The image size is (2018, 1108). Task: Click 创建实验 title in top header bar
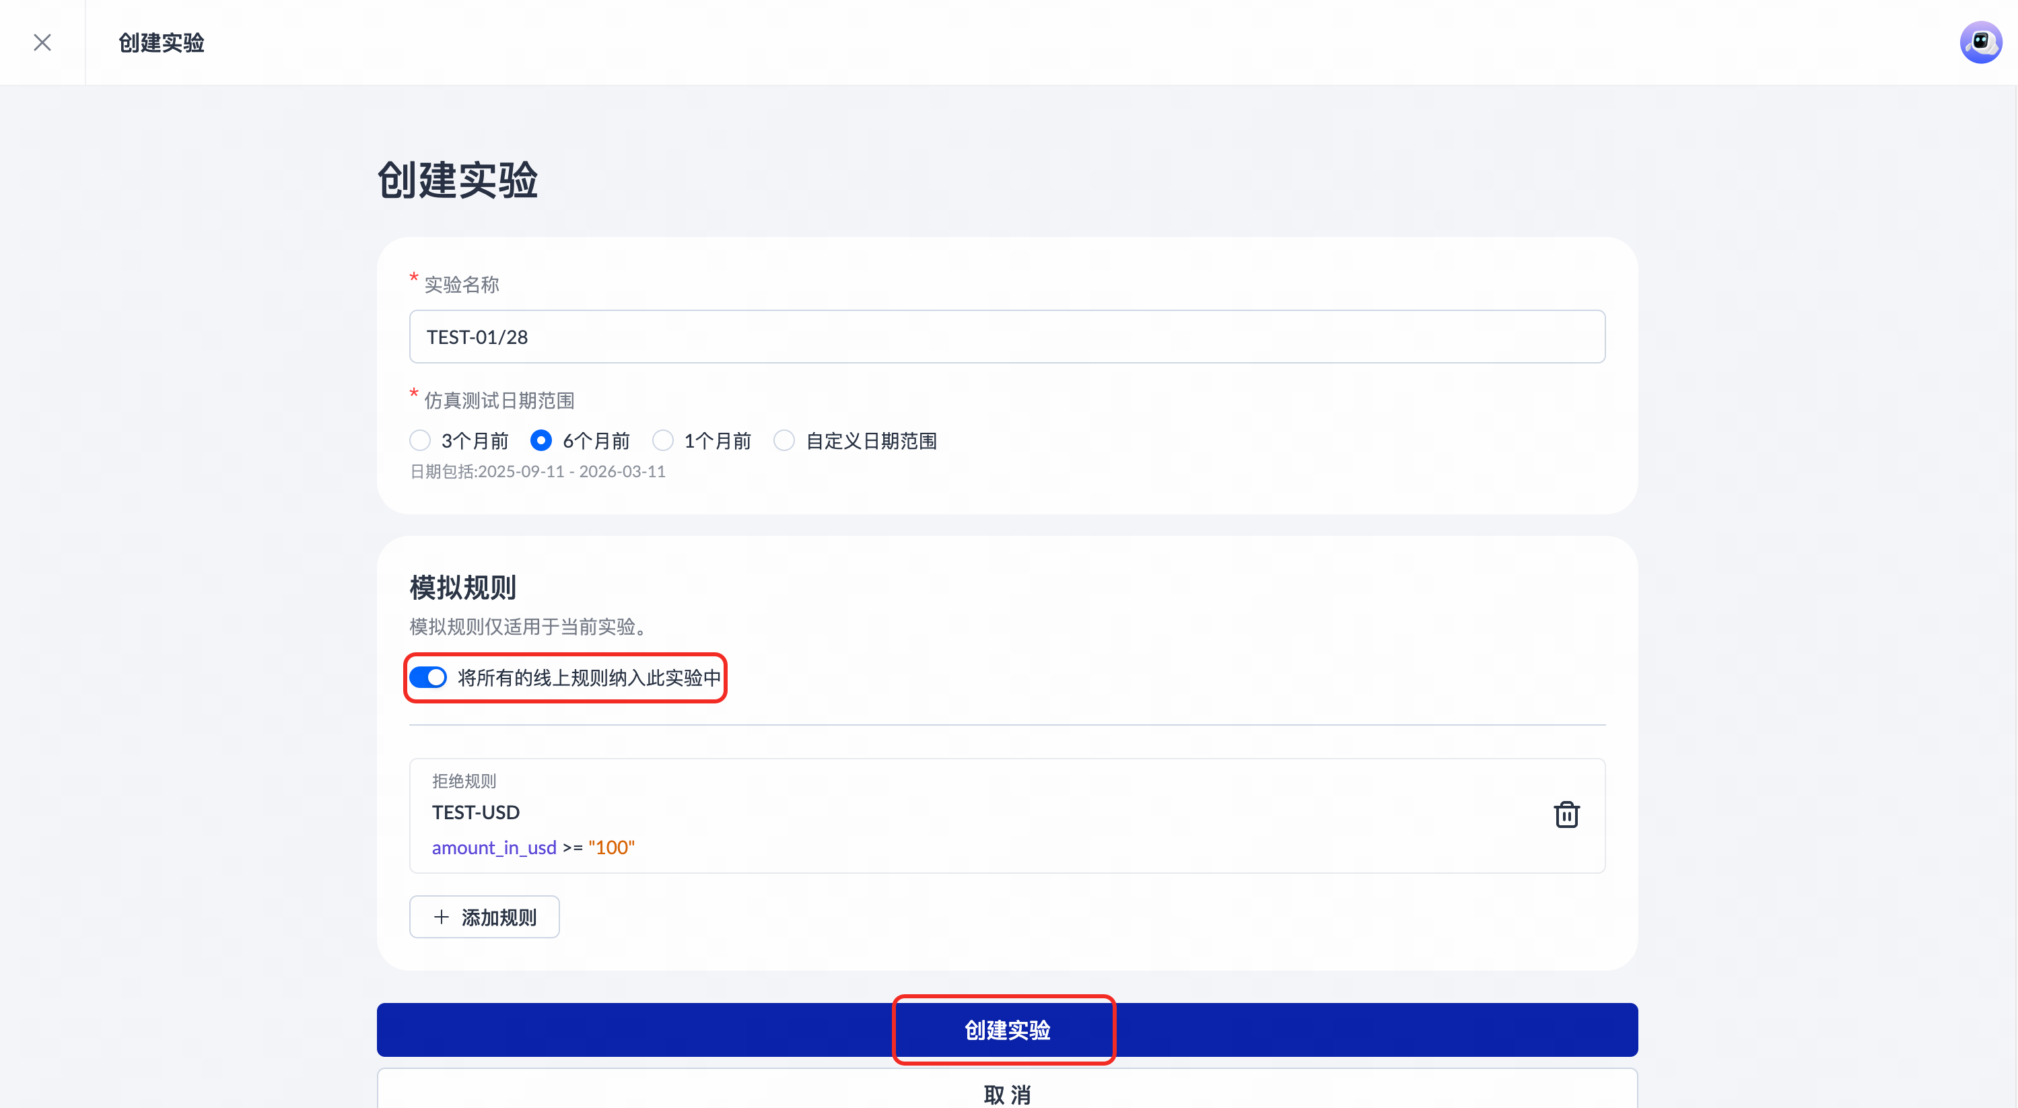click(x=162, y=42)
